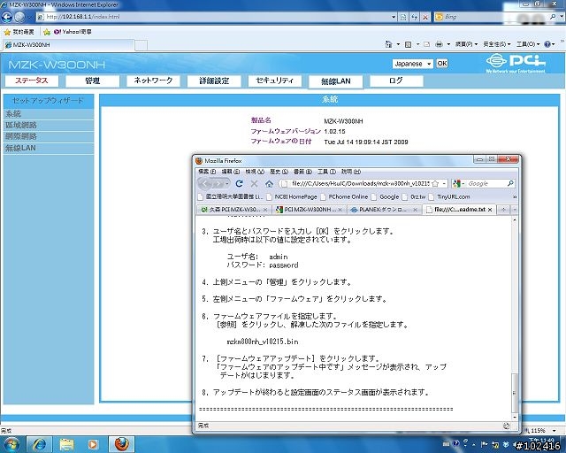This screenshot has height=453, width=566.
Task: Click the IE read mail icon
Action: 426,44
